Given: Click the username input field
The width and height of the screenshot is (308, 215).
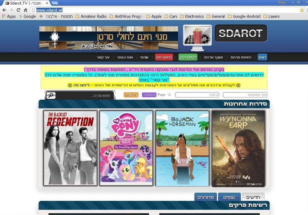Looking at the screenshot, I should tap(245, 95).
